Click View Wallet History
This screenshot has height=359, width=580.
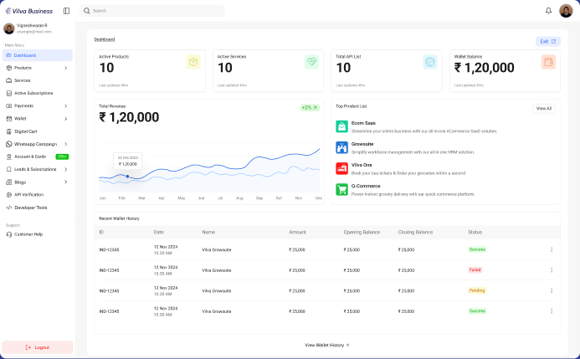327,346
